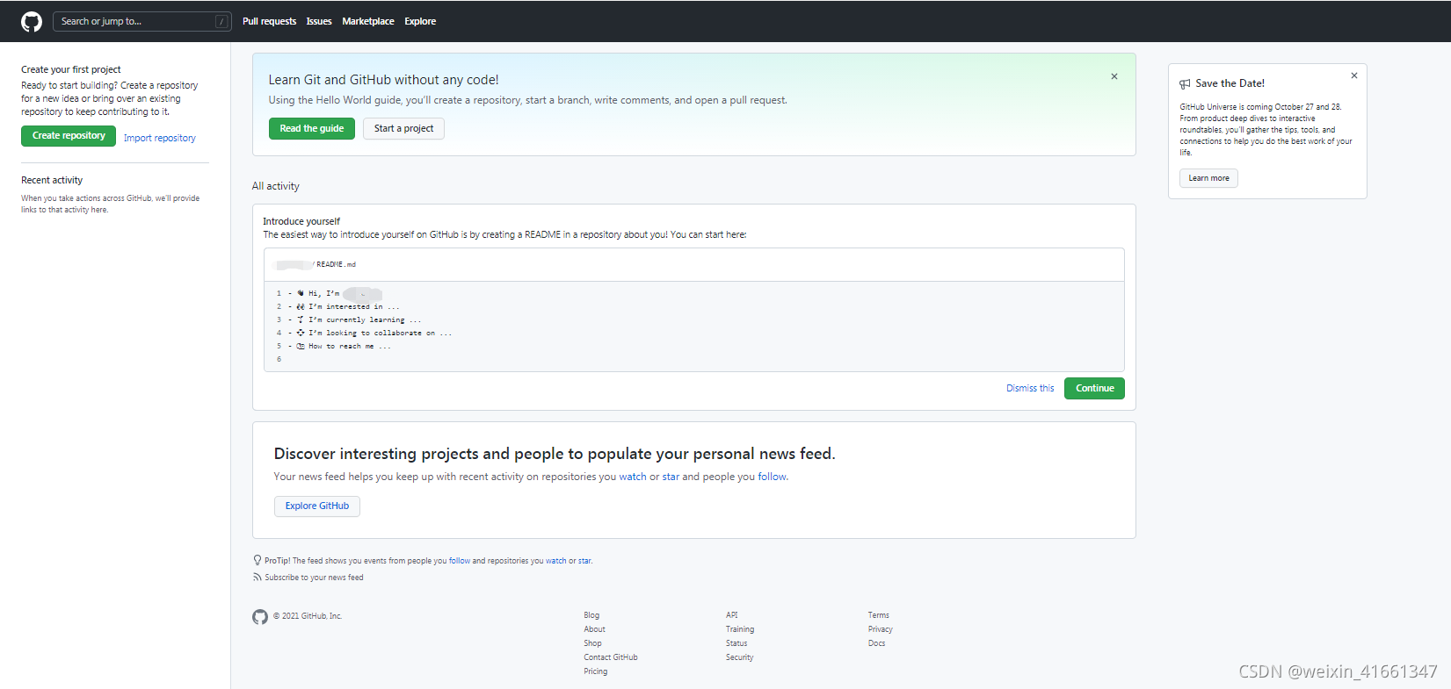Click the 'Introduce yourself' heading

(301, 222)
